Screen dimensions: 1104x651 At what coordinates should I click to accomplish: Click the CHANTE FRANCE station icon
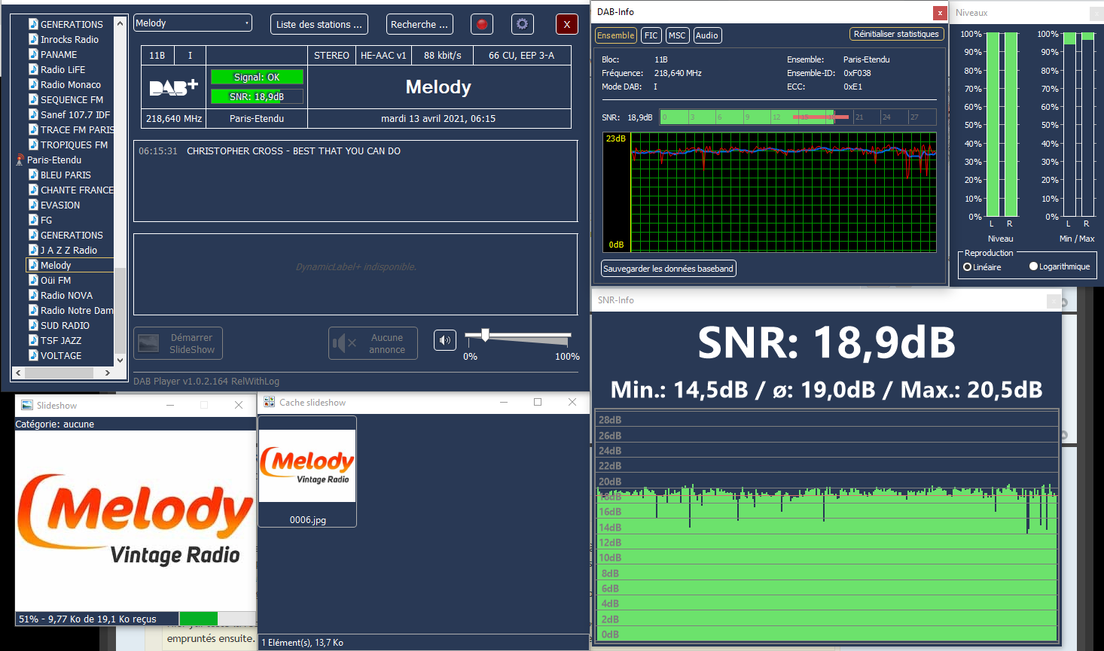(33, 190)
